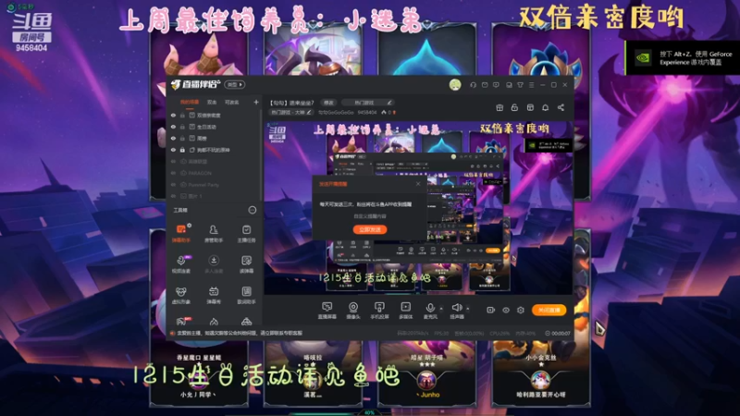Image resolution: width=740 pixels, height=416 pixels.
Task: Open the 房管助手 tool icon
Action: coord(214,234)
